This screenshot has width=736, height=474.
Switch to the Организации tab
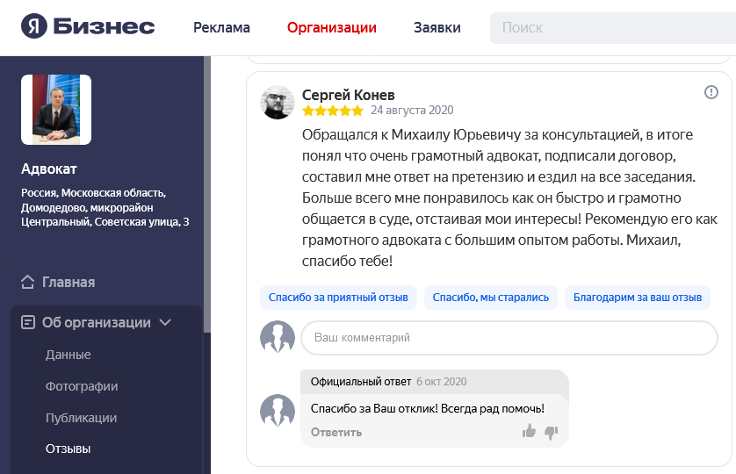pyautogui.click(x=331, y=27)
